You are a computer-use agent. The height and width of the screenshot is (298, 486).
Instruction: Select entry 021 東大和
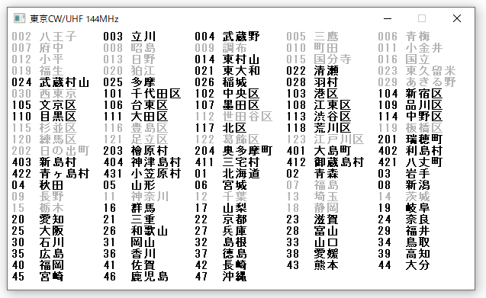tap(227, 71)
